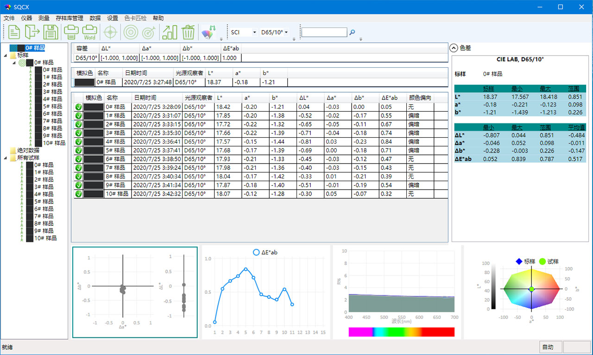The width and height of the screenshot is (593, 355).
Task: Export report with the Word icon
Action: [89, 32]
